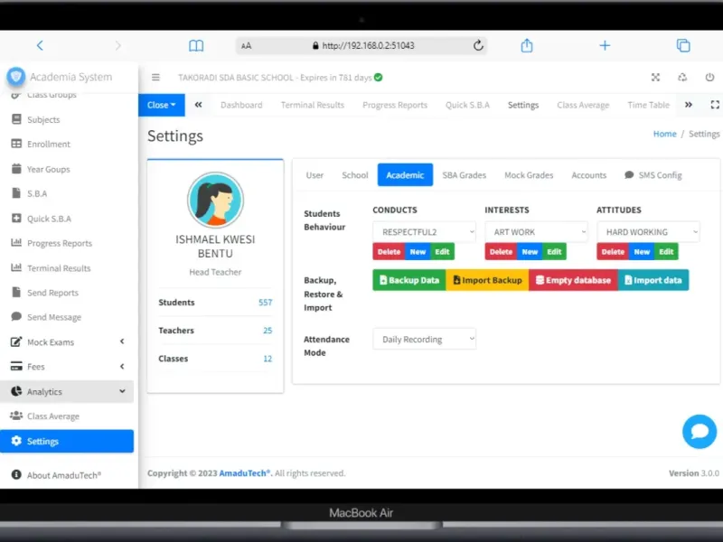Edit the selected attitude
Screen dimensions: 723x542
point(666,252)
